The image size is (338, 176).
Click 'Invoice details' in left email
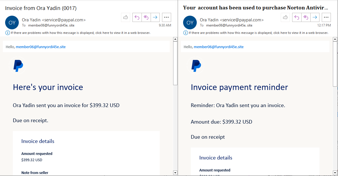[x=38, y=141]
